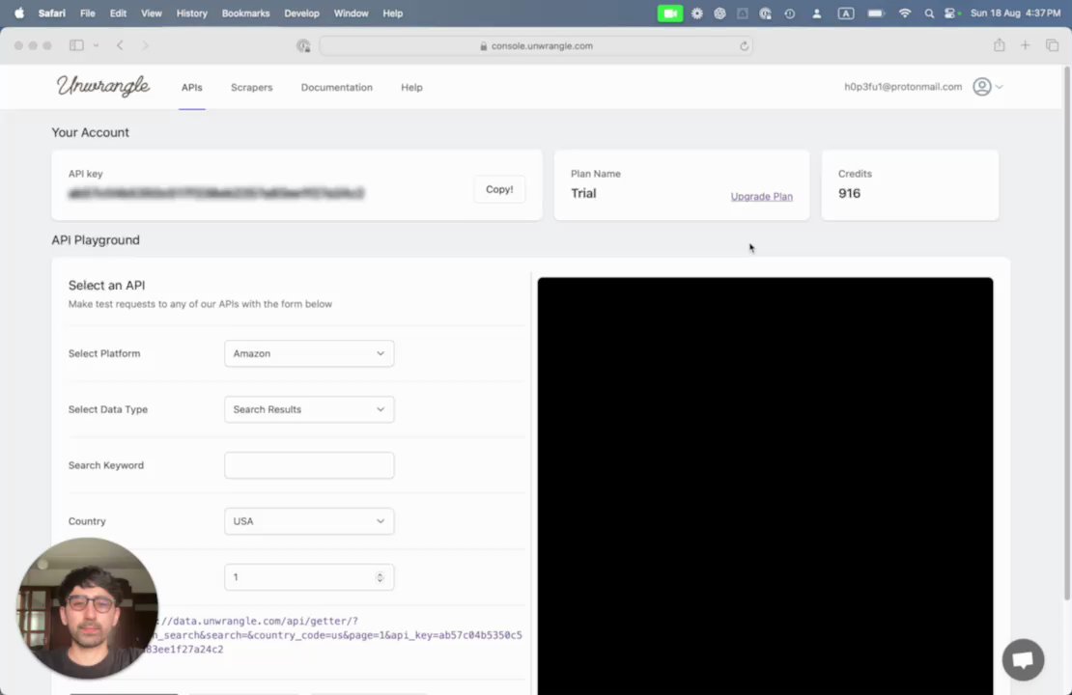Open the Help tab in site header

pos(411,88)
